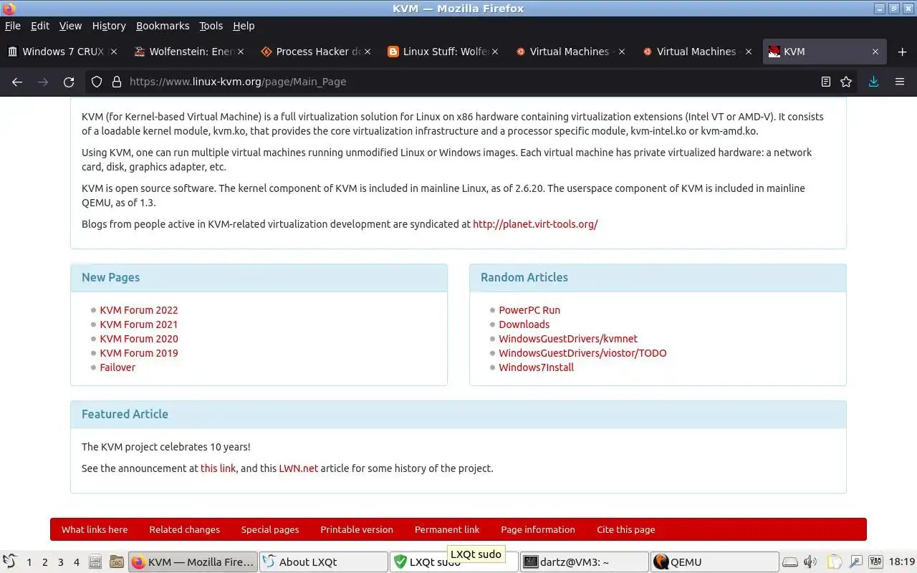Open the Windows7Install link
Image resolution: width=917 pixels, height=573 pixels.
(x=537, y=367)
